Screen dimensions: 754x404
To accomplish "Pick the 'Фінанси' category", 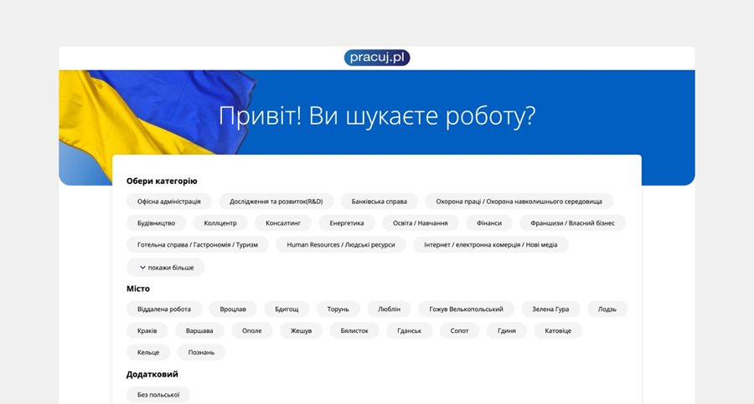I will [x=488, y=223].
